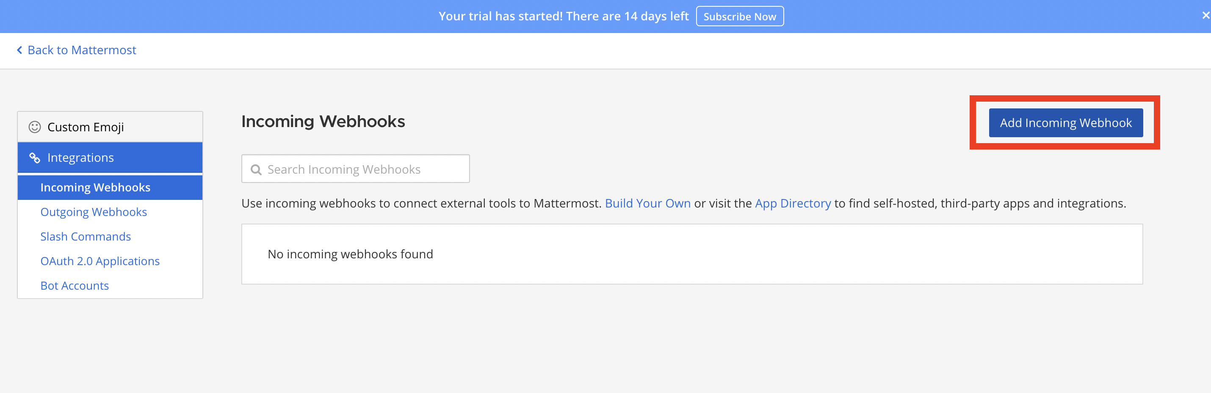This screenshot has height=393, width=1211.
Task: Click the Incoming Webhooks heading
Action: pos(323,121)
